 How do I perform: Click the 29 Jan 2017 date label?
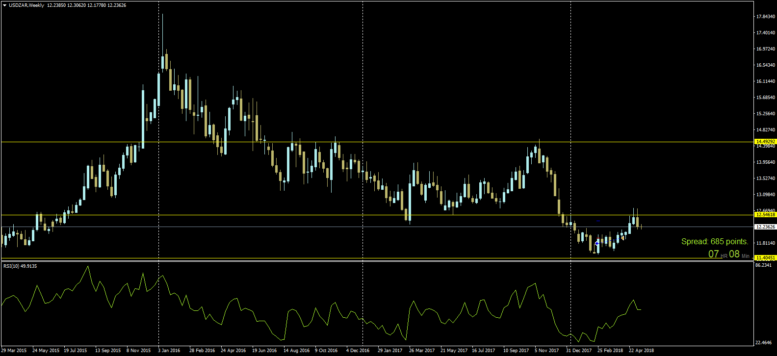pyautogui.click(x=390, y=351)
